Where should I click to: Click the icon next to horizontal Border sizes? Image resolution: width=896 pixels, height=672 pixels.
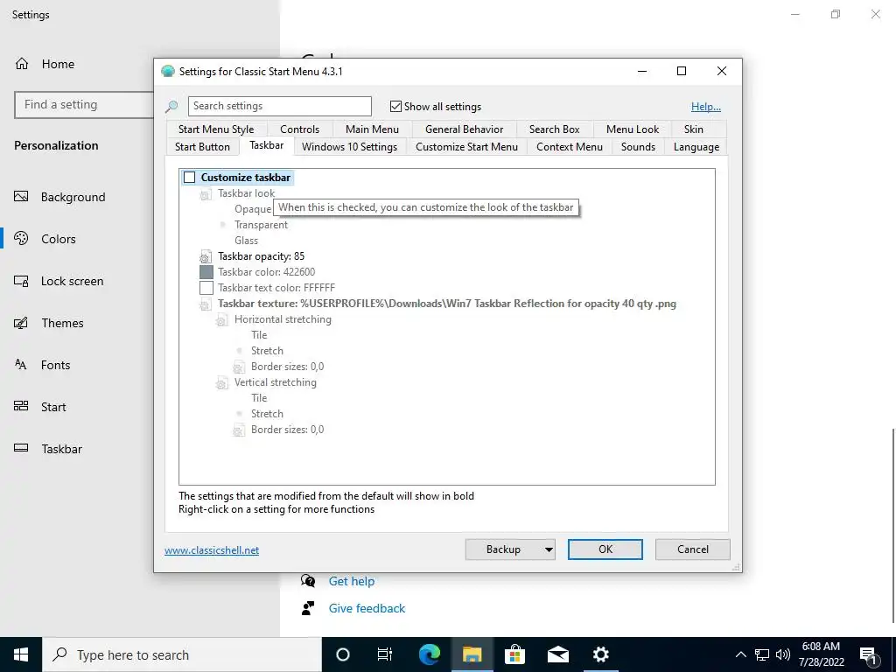pos(239,367)
